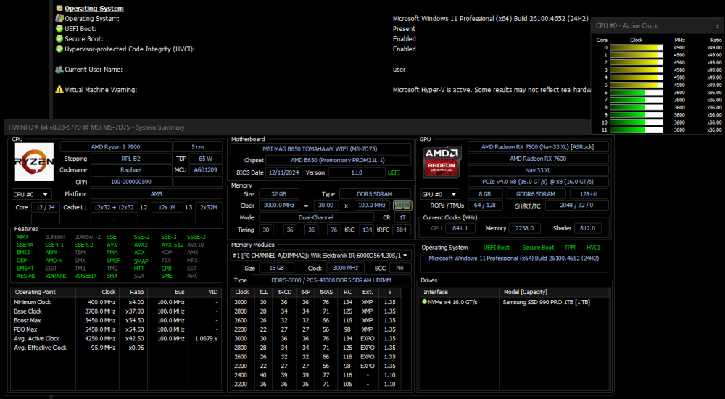Image resolution: width=725 pixels, height=399 pixels.
Task: Click the Samsung SSD 990 PRO 1TB drive entry
Action: point(546,302)
